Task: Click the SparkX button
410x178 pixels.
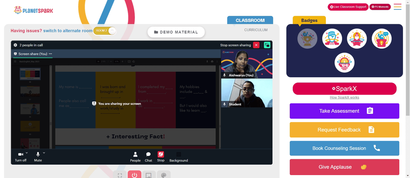Action: click(344, 89)
